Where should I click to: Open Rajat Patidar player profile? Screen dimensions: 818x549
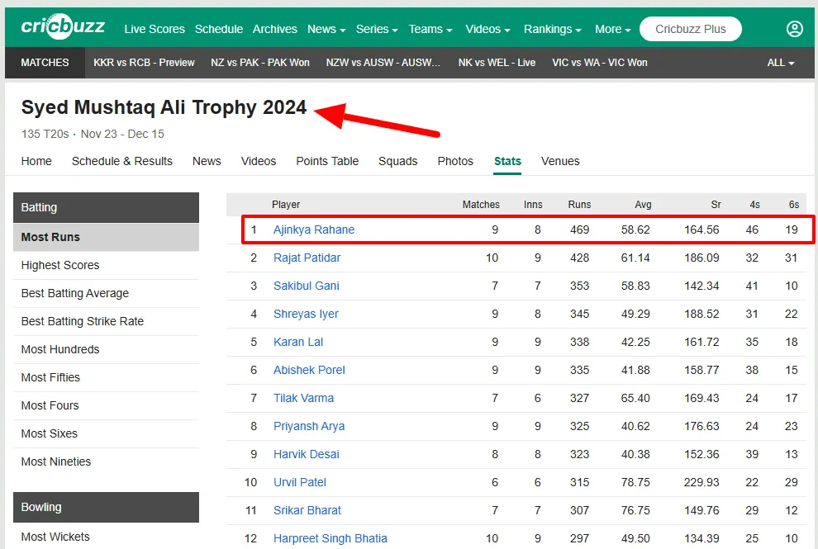tap(307, 258)
